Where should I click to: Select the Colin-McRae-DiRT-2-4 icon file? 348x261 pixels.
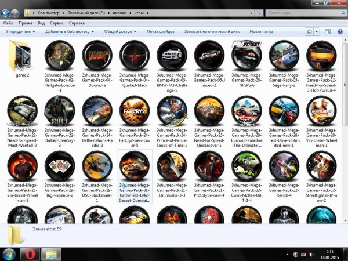coord(246,176)
